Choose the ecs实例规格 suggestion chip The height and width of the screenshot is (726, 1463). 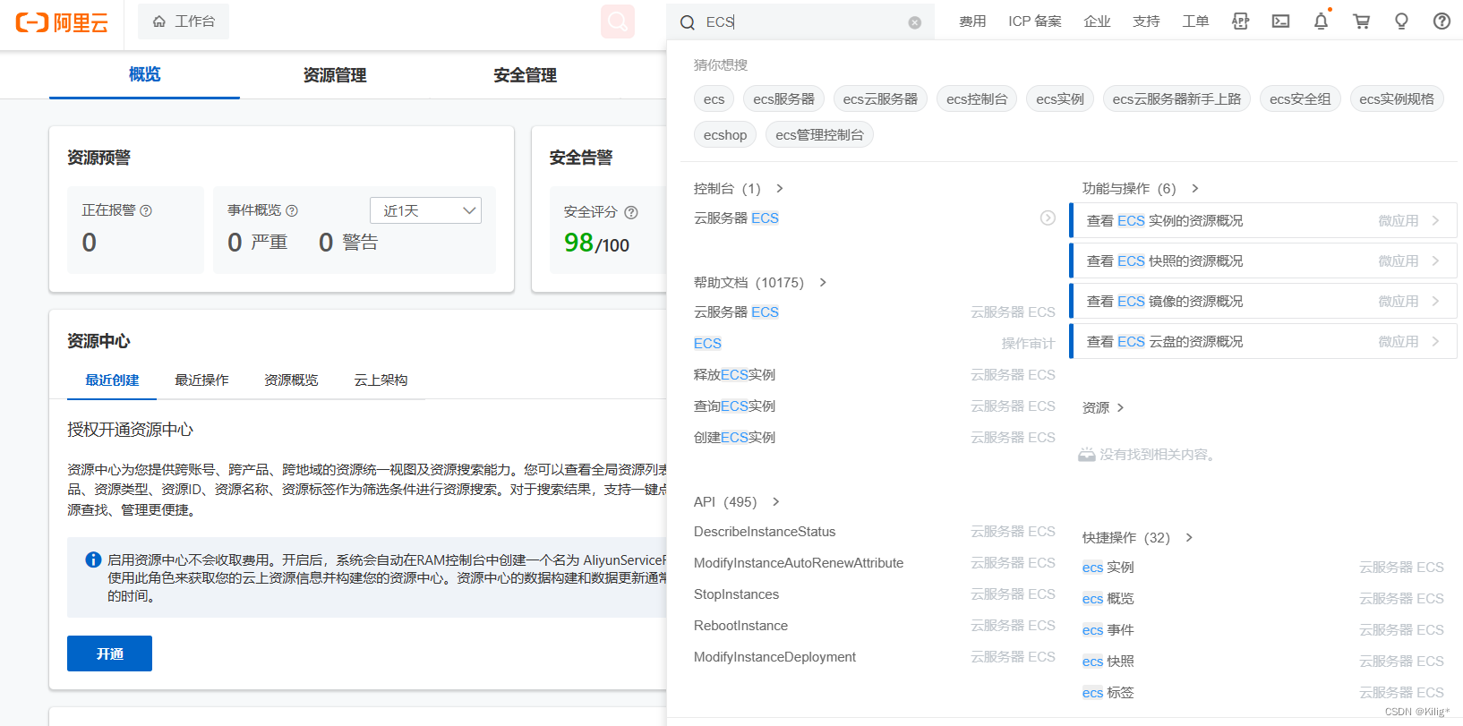pyautogui.click(x=1397, y=99)
